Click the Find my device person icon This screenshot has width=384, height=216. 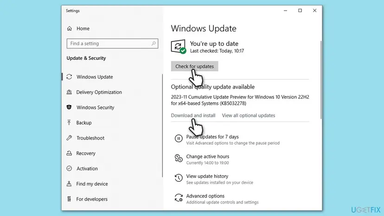69,184
